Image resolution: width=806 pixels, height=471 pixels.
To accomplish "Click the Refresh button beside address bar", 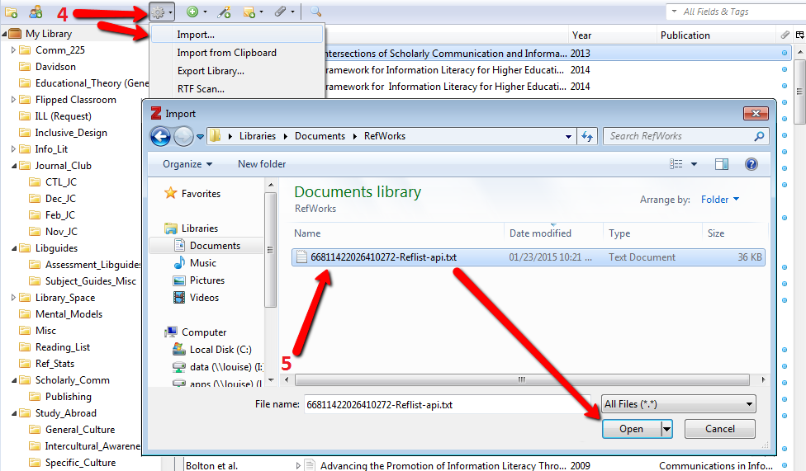I will point(587,136).
